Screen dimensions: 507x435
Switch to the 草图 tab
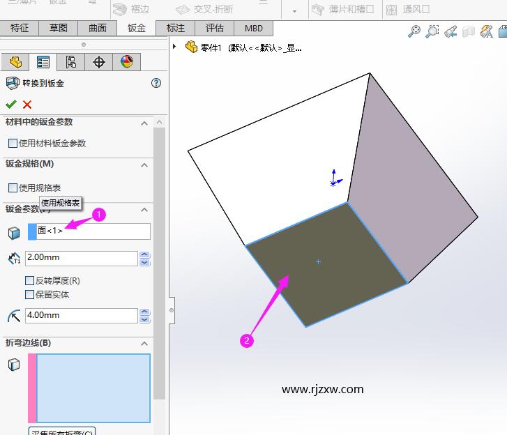click(58, 28)
